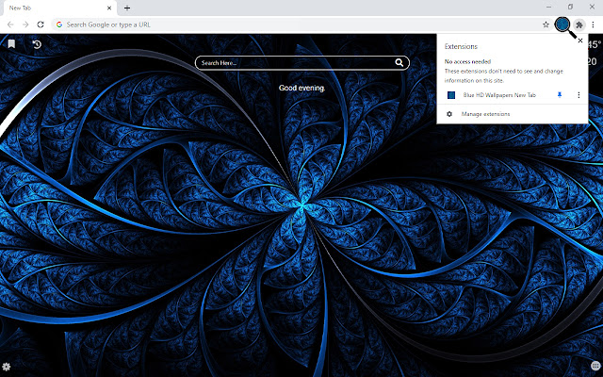The image size is (603, 377).
Task: Open a new tab with the plus button
Action: click(x=127, y=8)
